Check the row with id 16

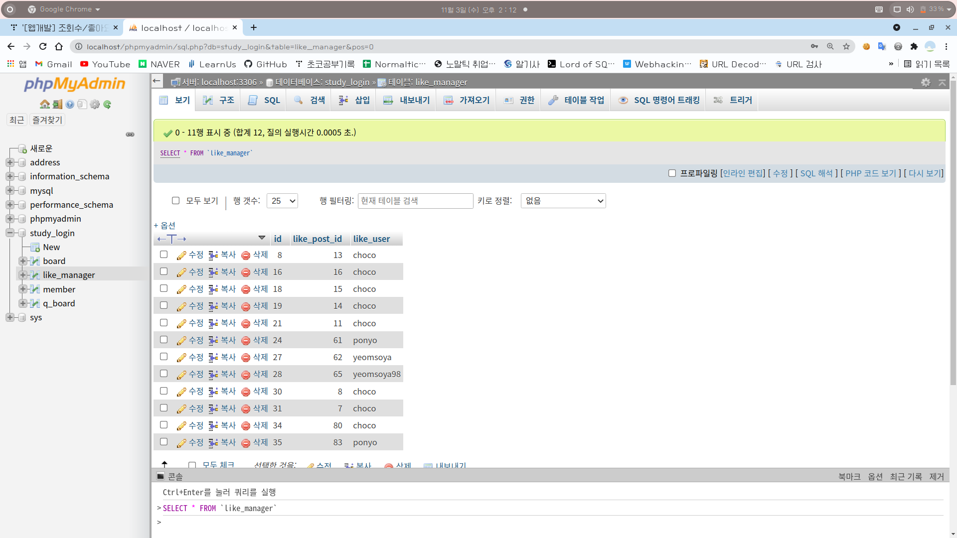coord(163,271)
